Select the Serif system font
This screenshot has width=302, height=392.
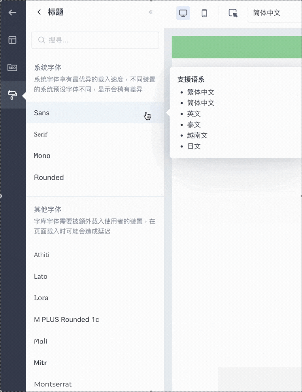click(x=95, y=134)
